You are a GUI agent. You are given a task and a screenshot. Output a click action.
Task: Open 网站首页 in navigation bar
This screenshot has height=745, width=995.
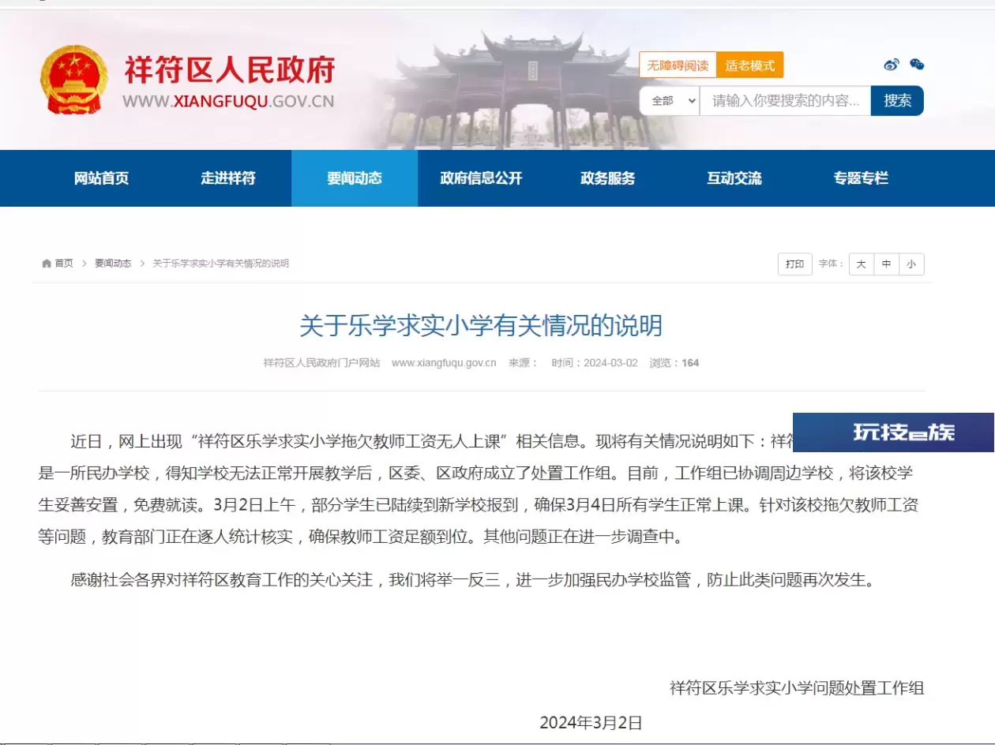pyautogui.click(x=101, y=178)
